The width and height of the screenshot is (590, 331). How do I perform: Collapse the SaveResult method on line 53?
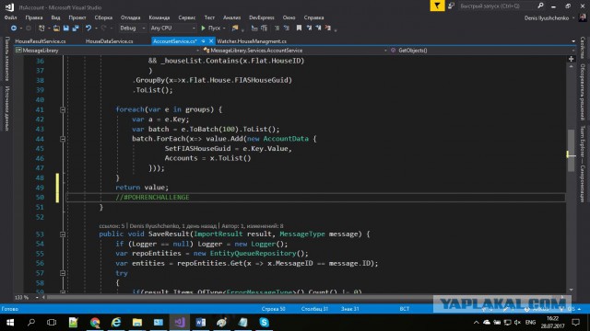63,234
